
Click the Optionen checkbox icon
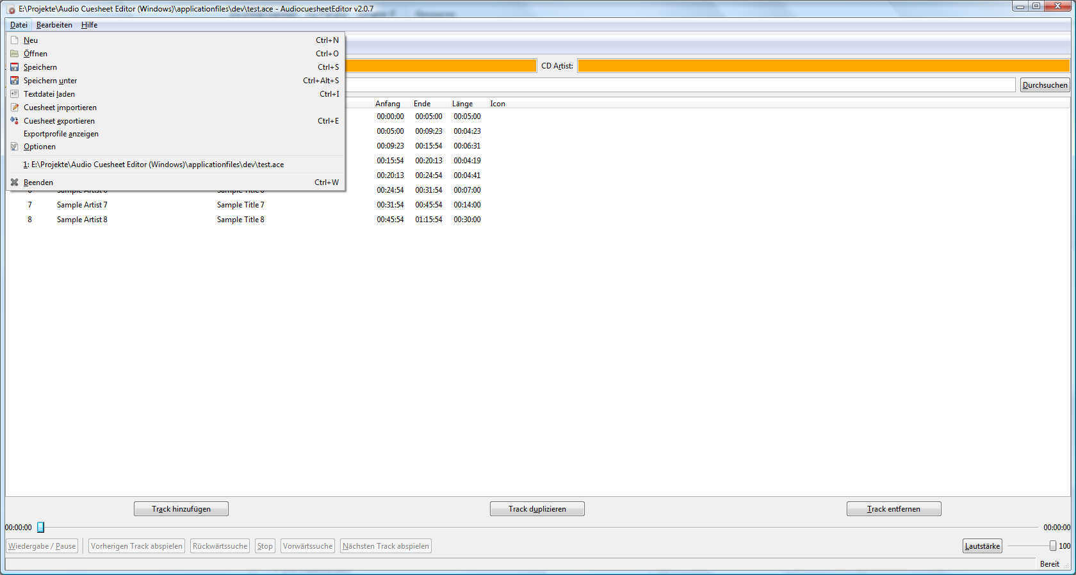coord(14,147)
